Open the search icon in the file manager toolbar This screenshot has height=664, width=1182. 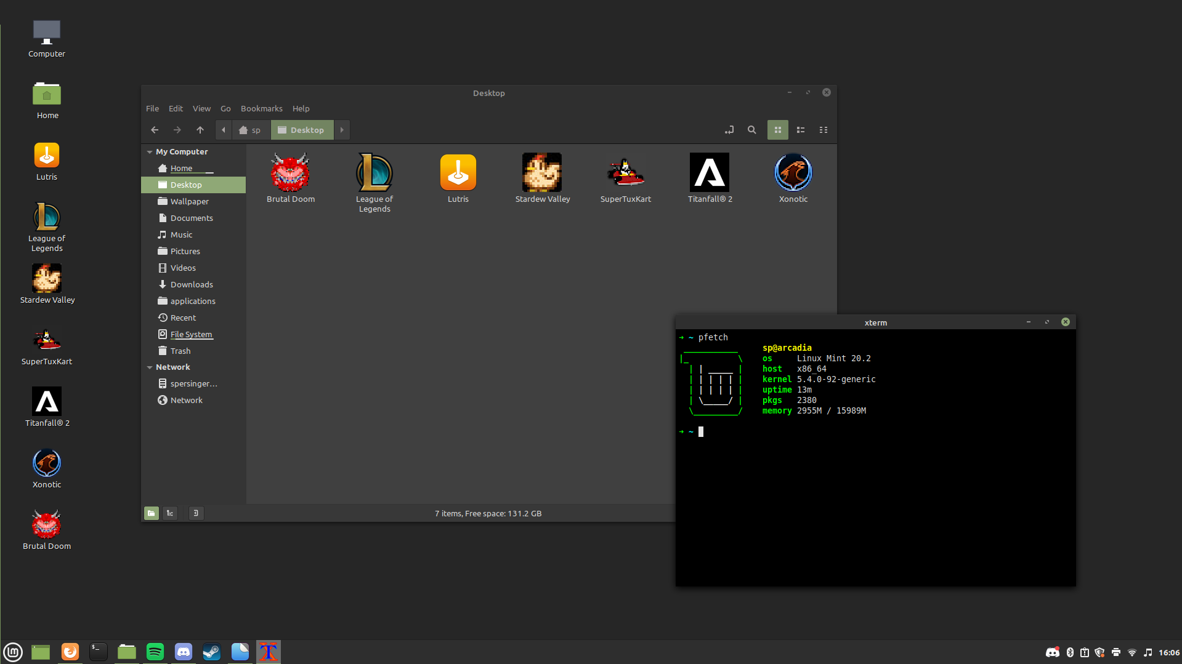751,130
